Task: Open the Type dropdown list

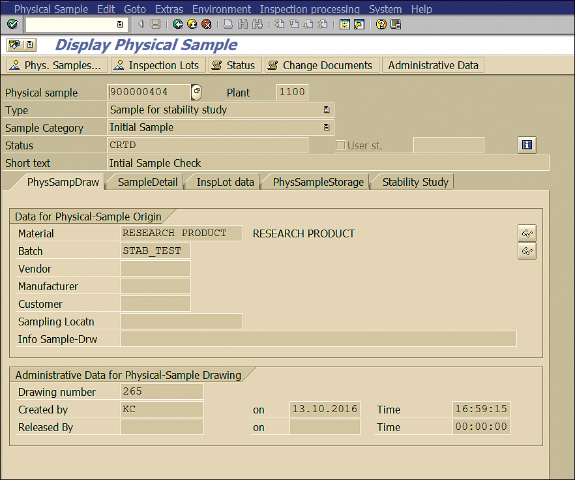Action: (327, 110)
